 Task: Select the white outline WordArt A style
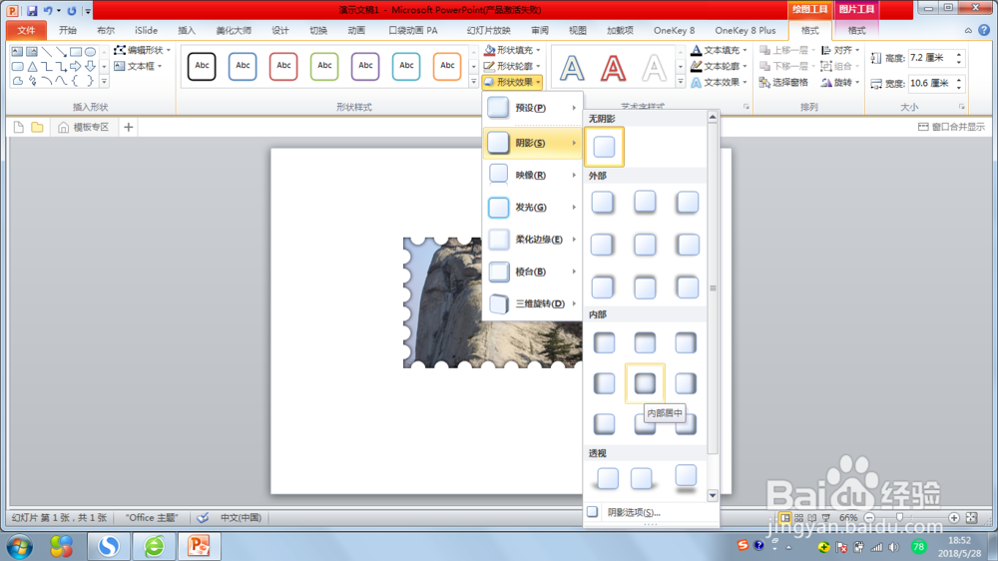[655, 68]
